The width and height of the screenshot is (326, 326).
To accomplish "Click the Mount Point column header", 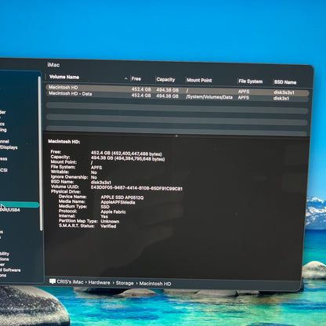I will coord(199,80).
